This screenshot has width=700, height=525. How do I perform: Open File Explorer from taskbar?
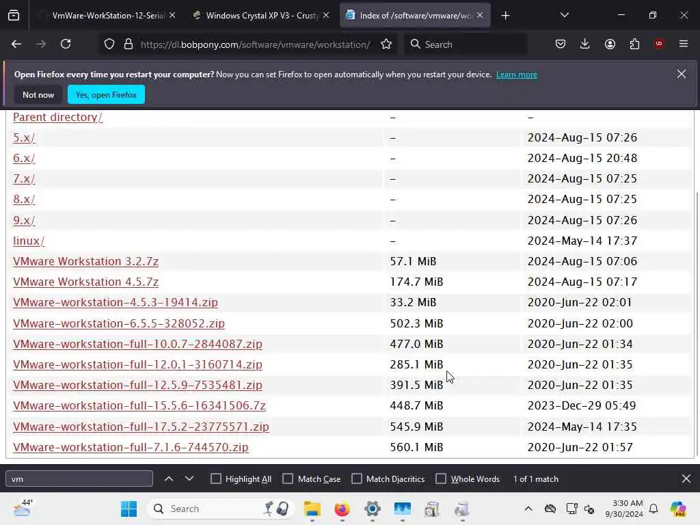(x=312, y=509)
